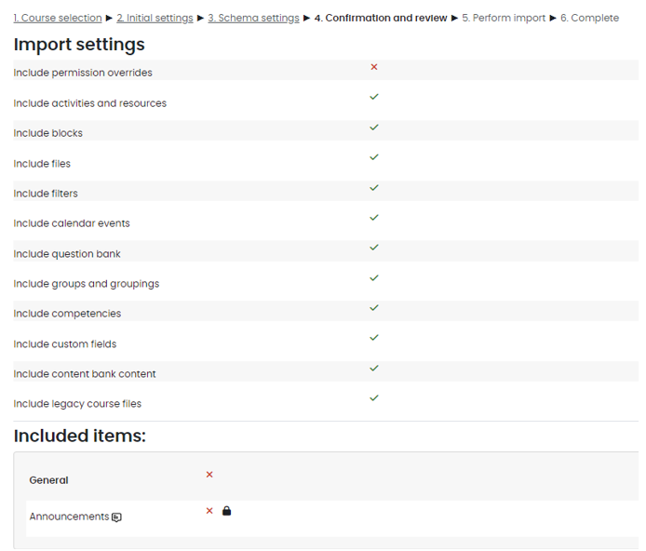646x551 pixels.
Task: Click checkmark beside Include content bank content
Action: click(374, 368)
